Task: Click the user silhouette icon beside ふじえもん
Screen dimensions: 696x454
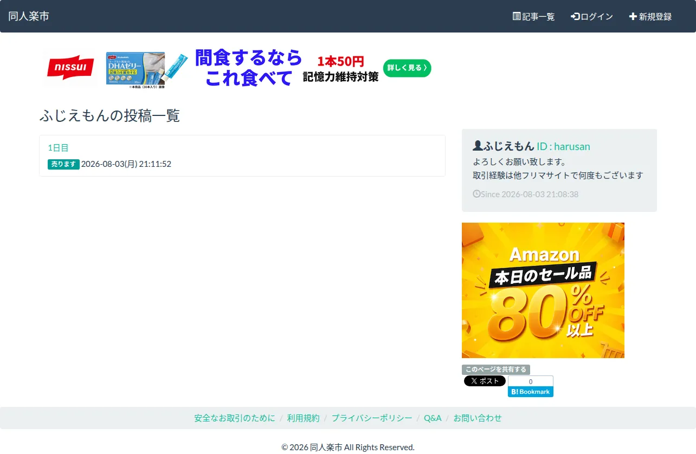Action: point(478,146)
